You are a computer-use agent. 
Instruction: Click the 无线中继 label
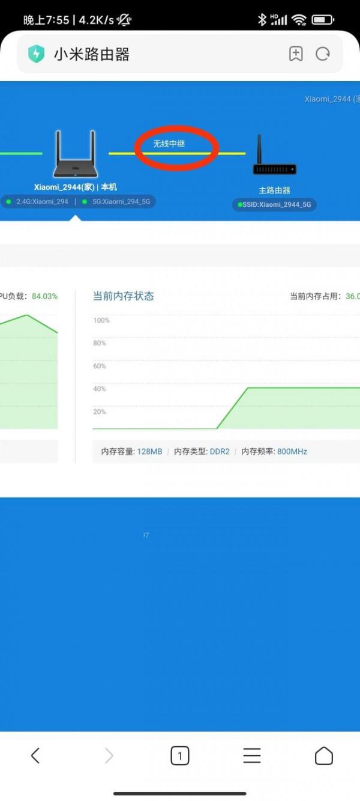click(x=169, y=144)
